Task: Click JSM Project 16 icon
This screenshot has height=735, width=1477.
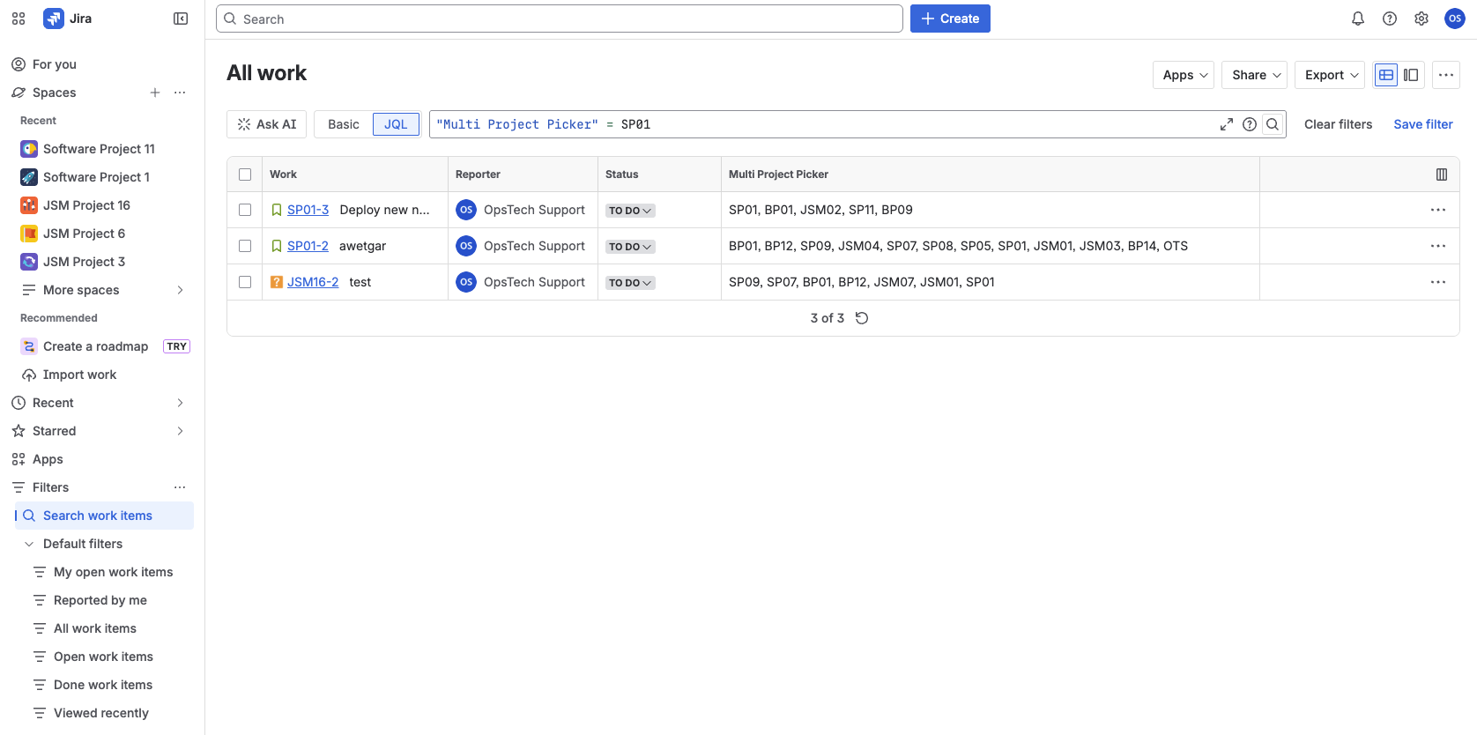Action: pyautogui.click(x=29, y=205)
